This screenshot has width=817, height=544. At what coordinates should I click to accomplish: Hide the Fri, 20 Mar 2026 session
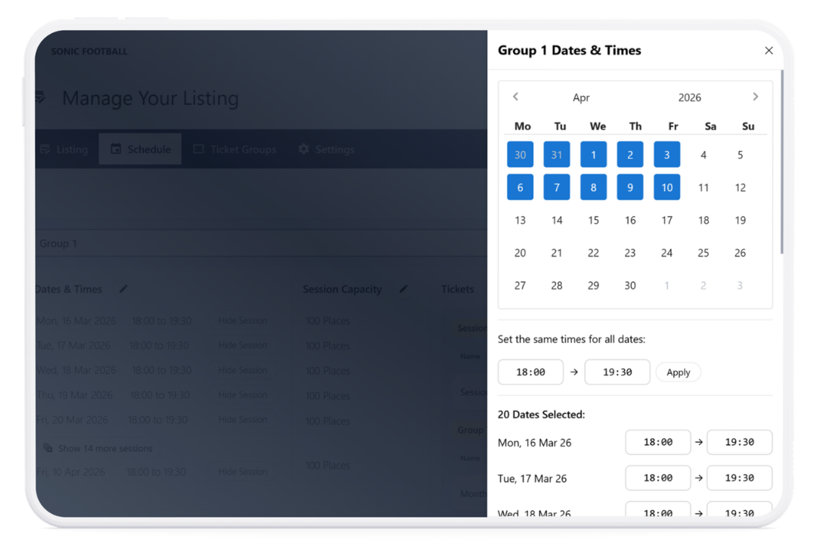243,419
